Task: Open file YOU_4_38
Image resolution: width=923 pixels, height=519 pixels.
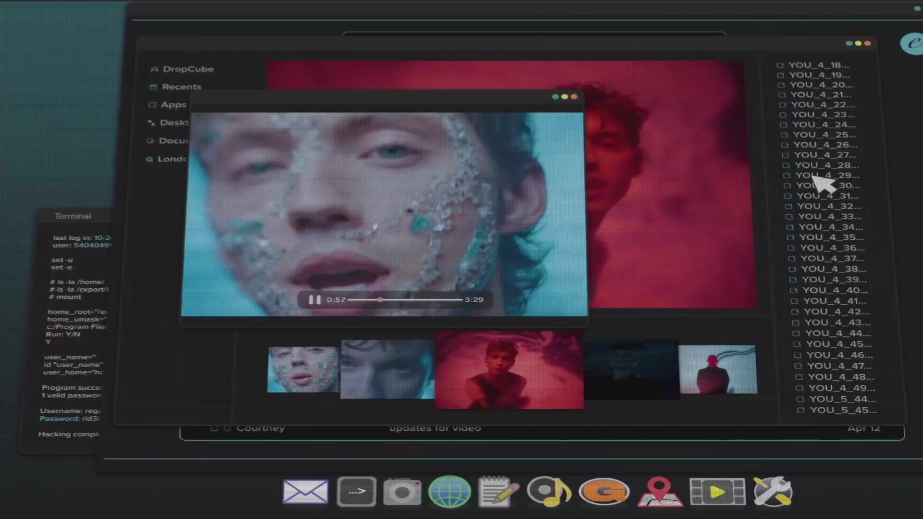Action: pyautogui.click(x=834, y=269)
